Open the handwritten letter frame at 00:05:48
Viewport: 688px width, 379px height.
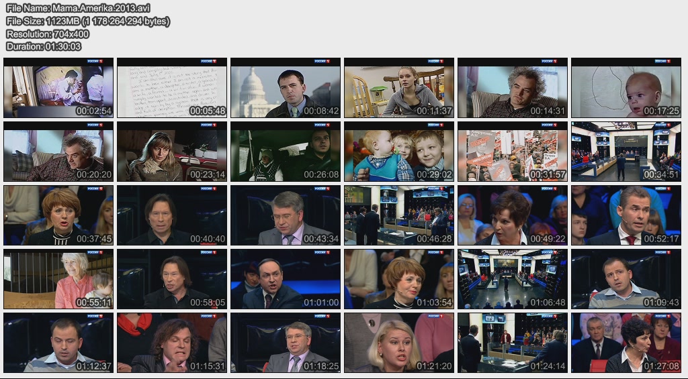point(172,88)
